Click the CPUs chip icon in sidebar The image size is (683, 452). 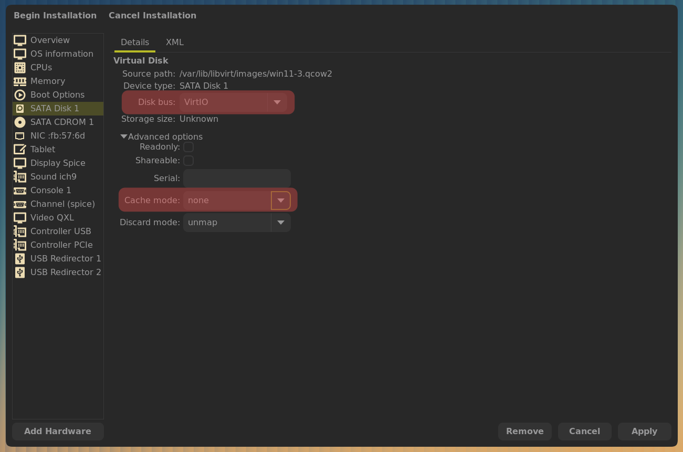click(20, 68)
